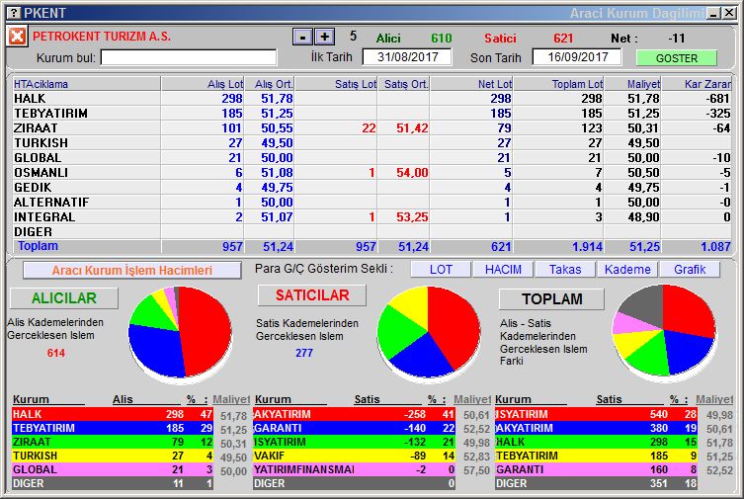Click the green ALICILAR button
The width and height of the screenshot is (744, 499).
coord(63,298)
